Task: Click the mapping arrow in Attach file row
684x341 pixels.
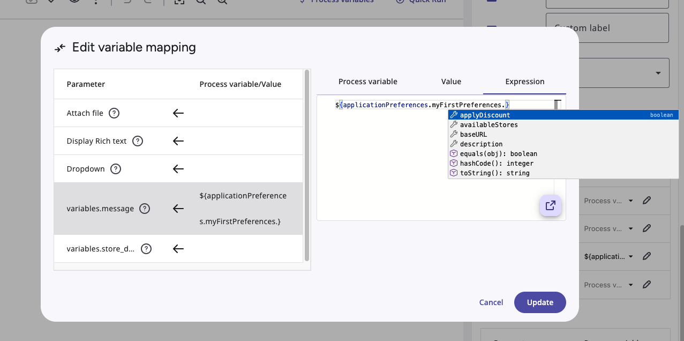Action: pos(178,113)
